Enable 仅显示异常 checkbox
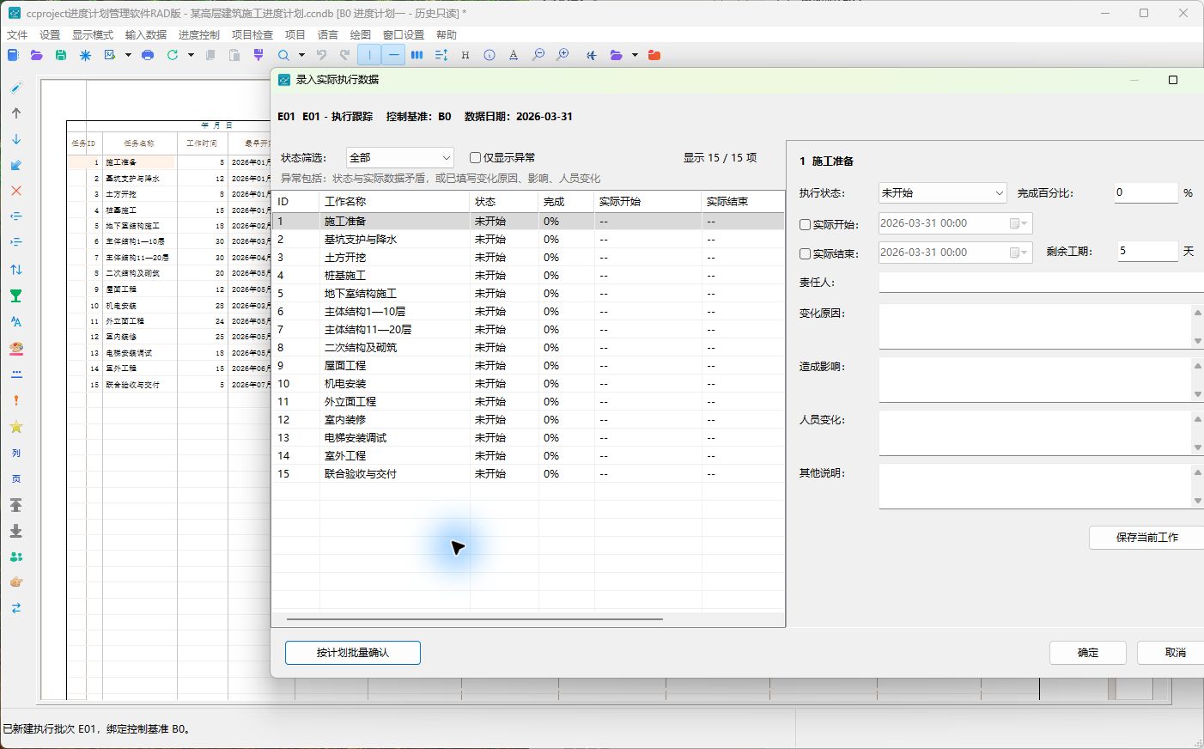The width and height of the screenshot is (1204, 749). pos(475,158)
